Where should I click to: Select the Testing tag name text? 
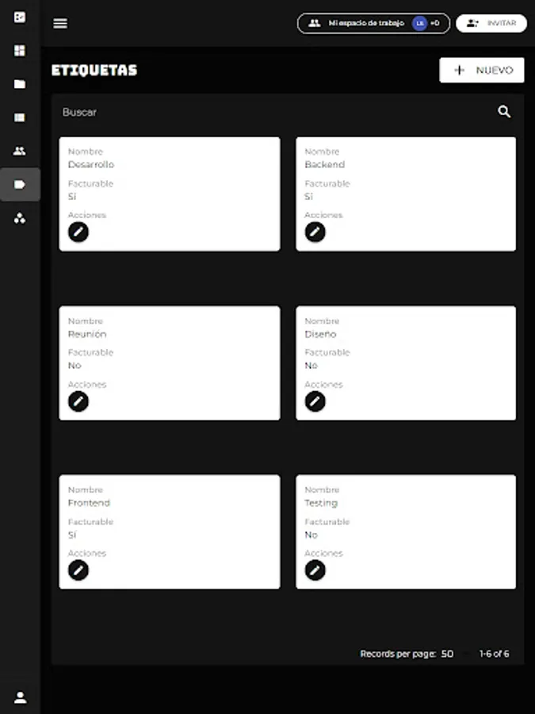[x=321, y=503]
